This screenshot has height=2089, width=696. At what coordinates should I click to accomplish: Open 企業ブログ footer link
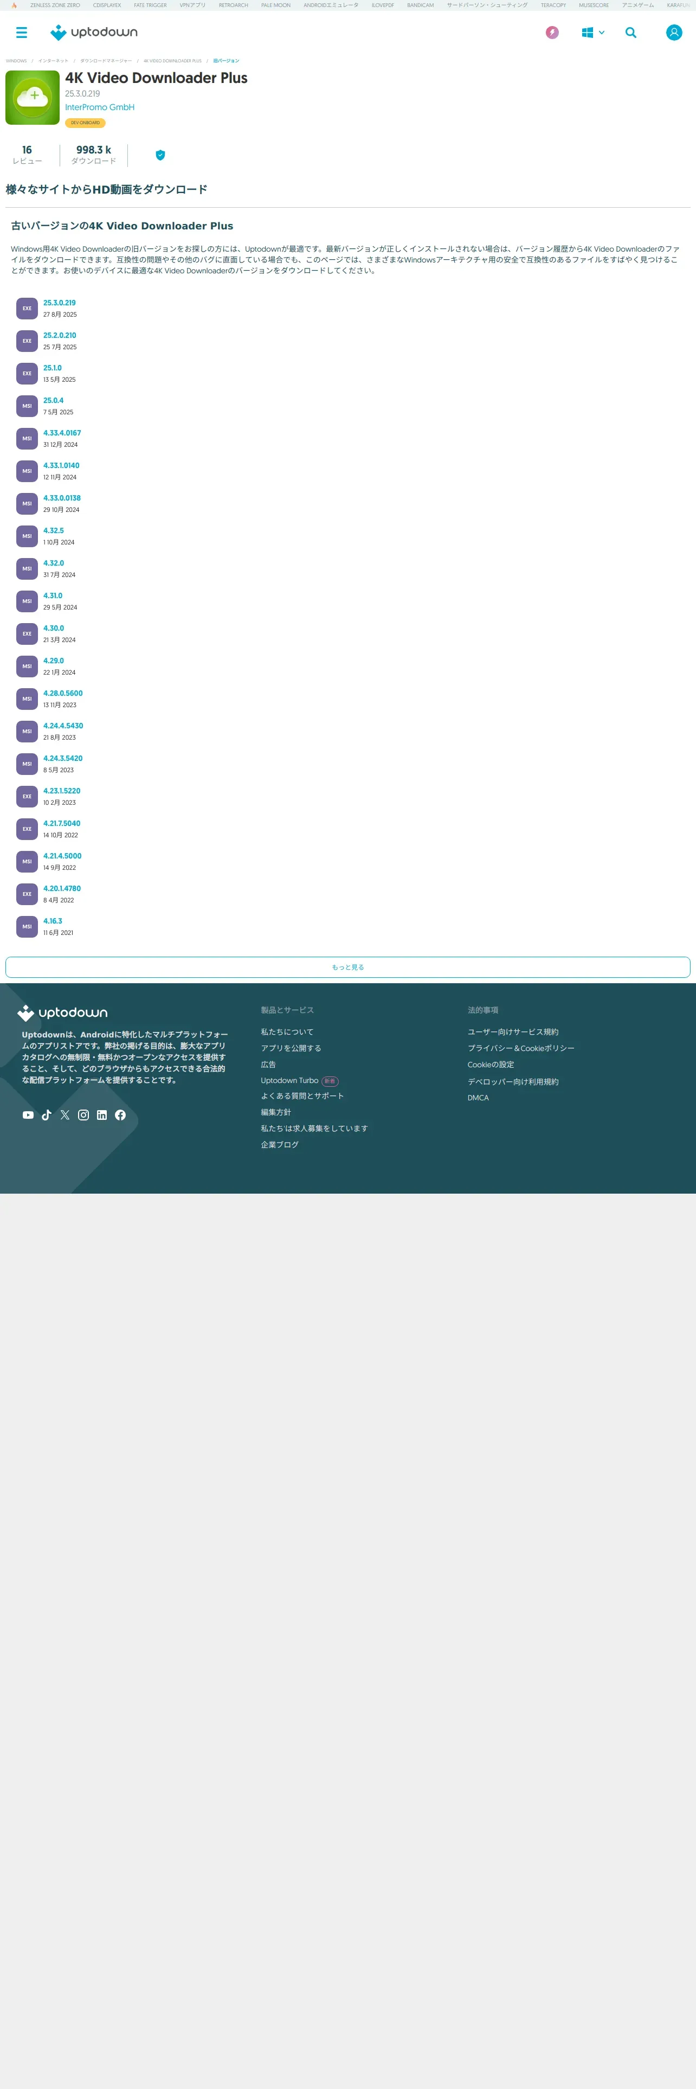(x=280, y=1144)
